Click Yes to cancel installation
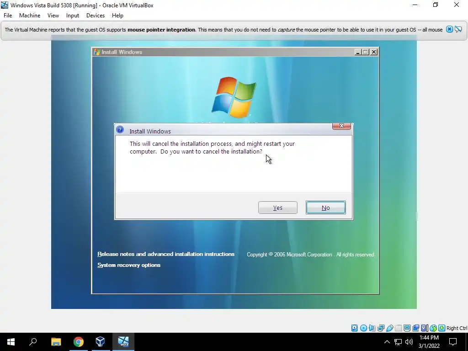 point(277,208)
